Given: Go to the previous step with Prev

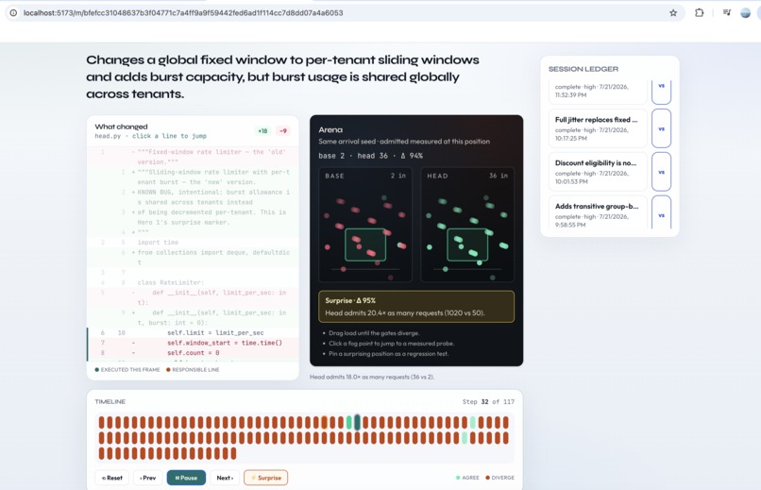Looking at the screenshot, I should pos(148,478).
